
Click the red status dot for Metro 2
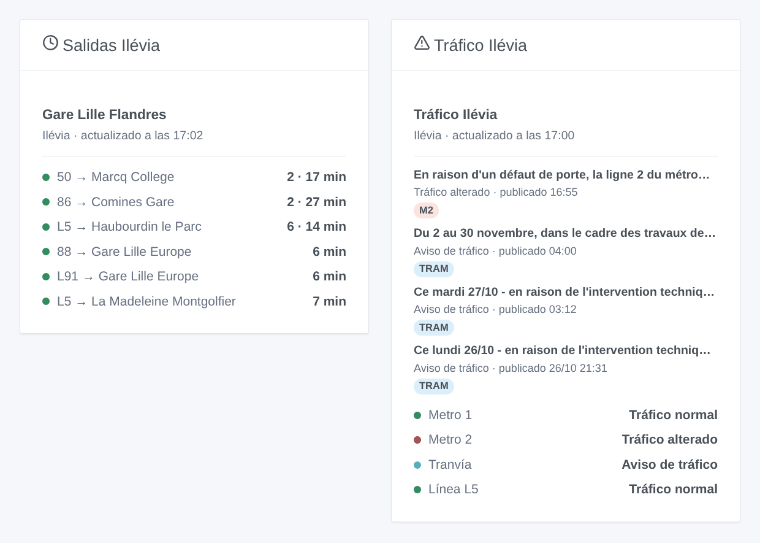point(417,440)
